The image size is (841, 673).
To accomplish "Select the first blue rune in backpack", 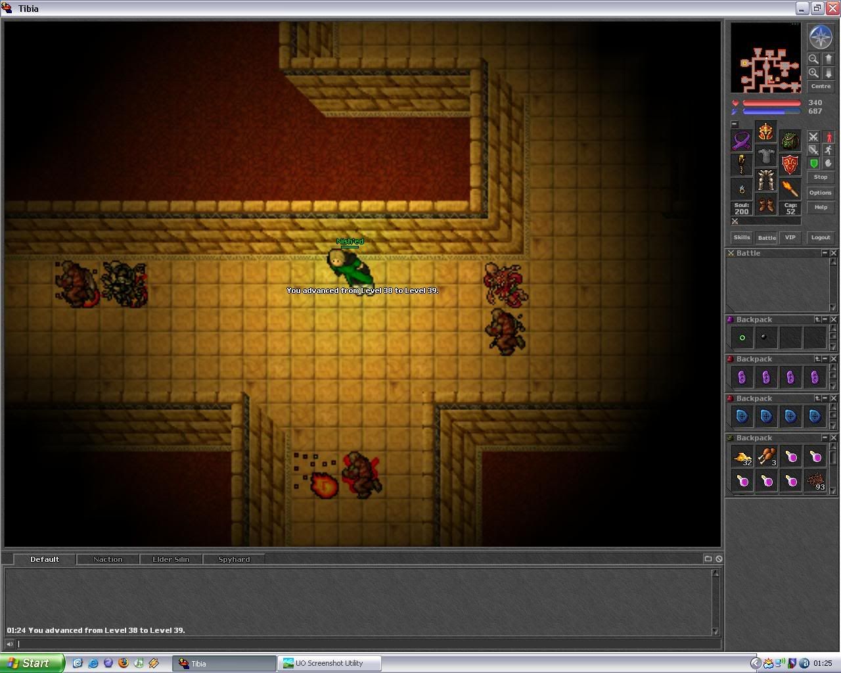I will [x=742, y=417].
